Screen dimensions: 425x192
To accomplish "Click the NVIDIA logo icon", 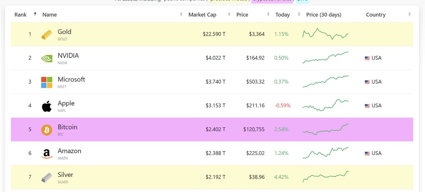I will pos(46,58).
